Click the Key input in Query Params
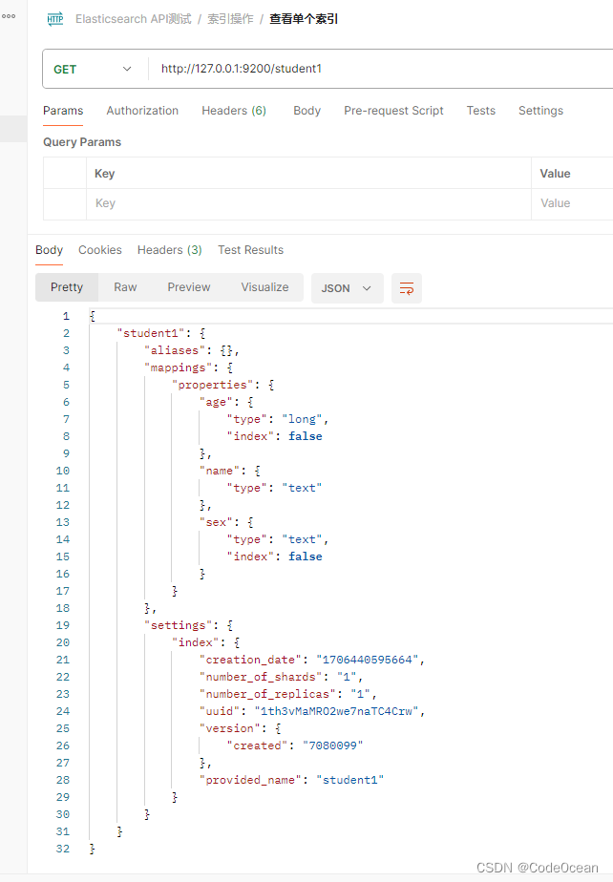Image resolution: width=613 pixels, height=882 pixels. (308, 203)
